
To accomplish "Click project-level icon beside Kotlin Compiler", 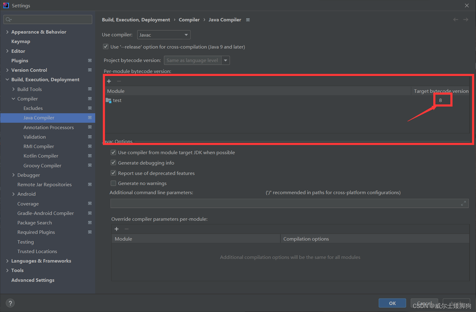I will pyautogui.click(x=90, y=156).
